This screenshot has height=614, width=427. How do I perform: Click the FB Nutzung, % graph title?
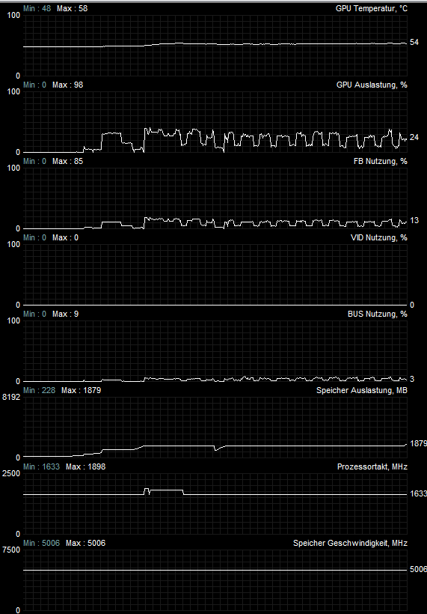(380, 161)
